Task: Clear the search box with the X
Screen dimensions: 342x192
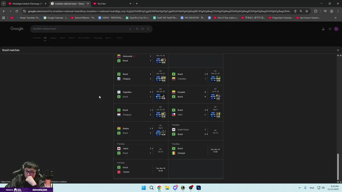Action: point(130,29)
